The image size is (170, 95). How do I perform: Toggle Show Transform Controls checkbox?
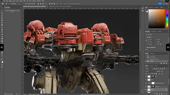click(24, 4)
